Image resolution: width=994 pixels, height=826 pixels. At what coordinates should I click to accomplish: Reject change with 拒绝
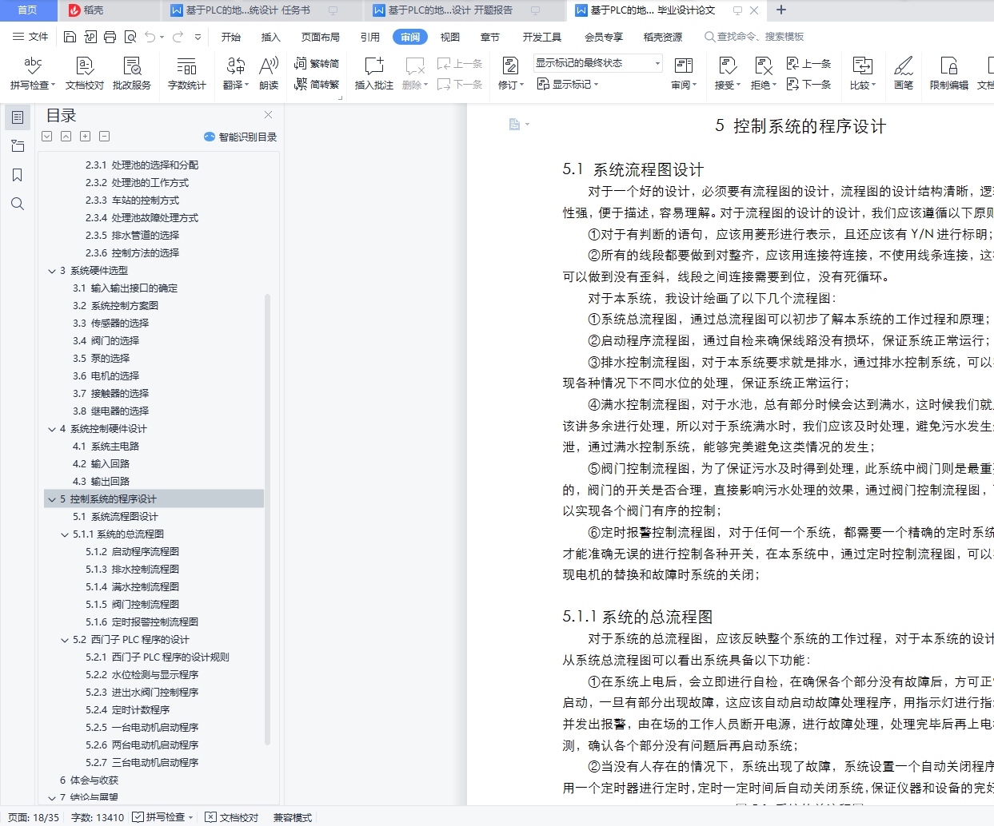[764, 73]
